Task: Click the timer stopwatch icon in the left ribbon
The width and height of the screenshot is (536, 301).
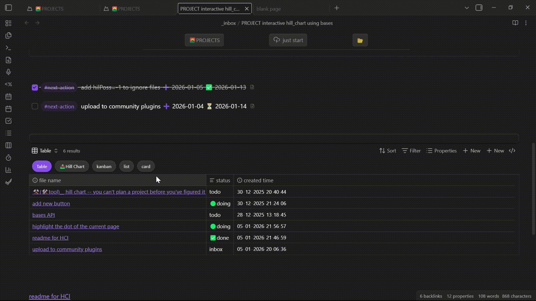Action: (8, 158)
